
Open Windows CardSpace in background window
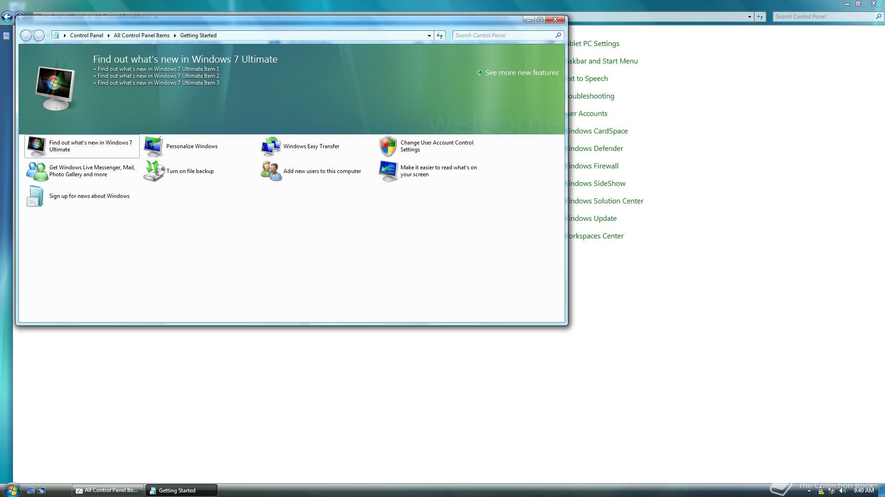coord(598,131)
